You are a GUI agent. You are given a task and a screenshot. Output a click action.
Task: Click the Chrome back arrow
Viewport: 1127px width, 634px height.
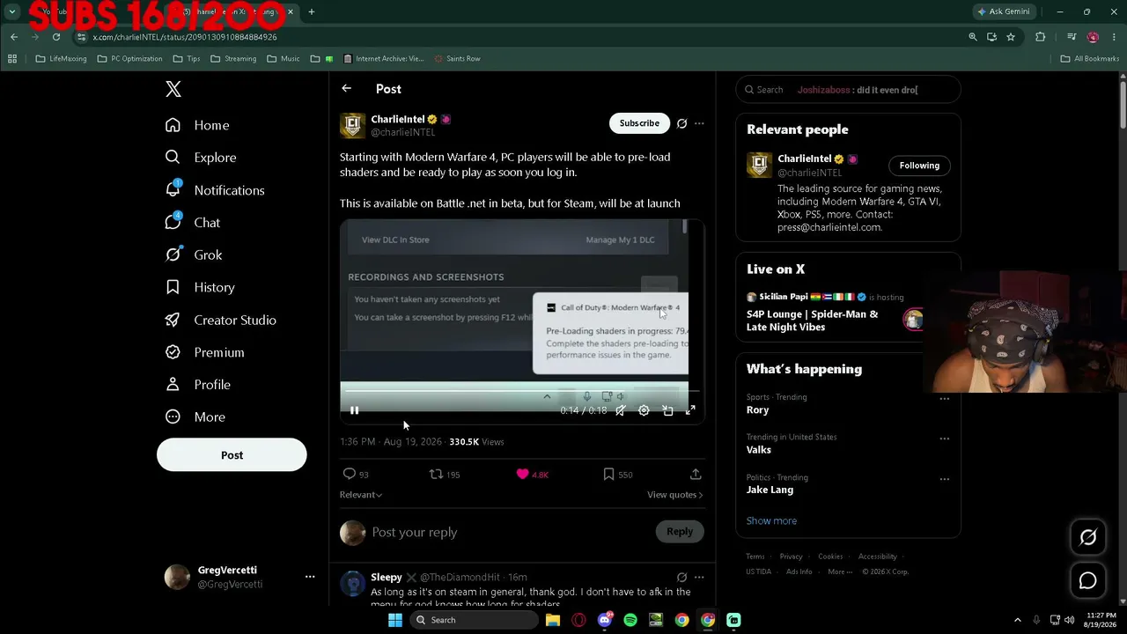14,37
